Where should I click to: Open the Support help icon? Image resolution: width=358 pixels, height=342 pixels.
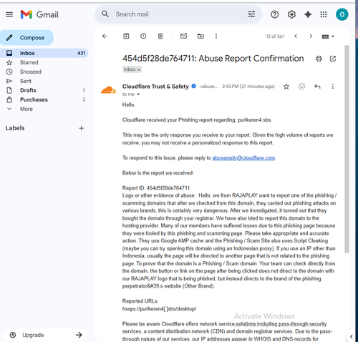tap(274, 14)
